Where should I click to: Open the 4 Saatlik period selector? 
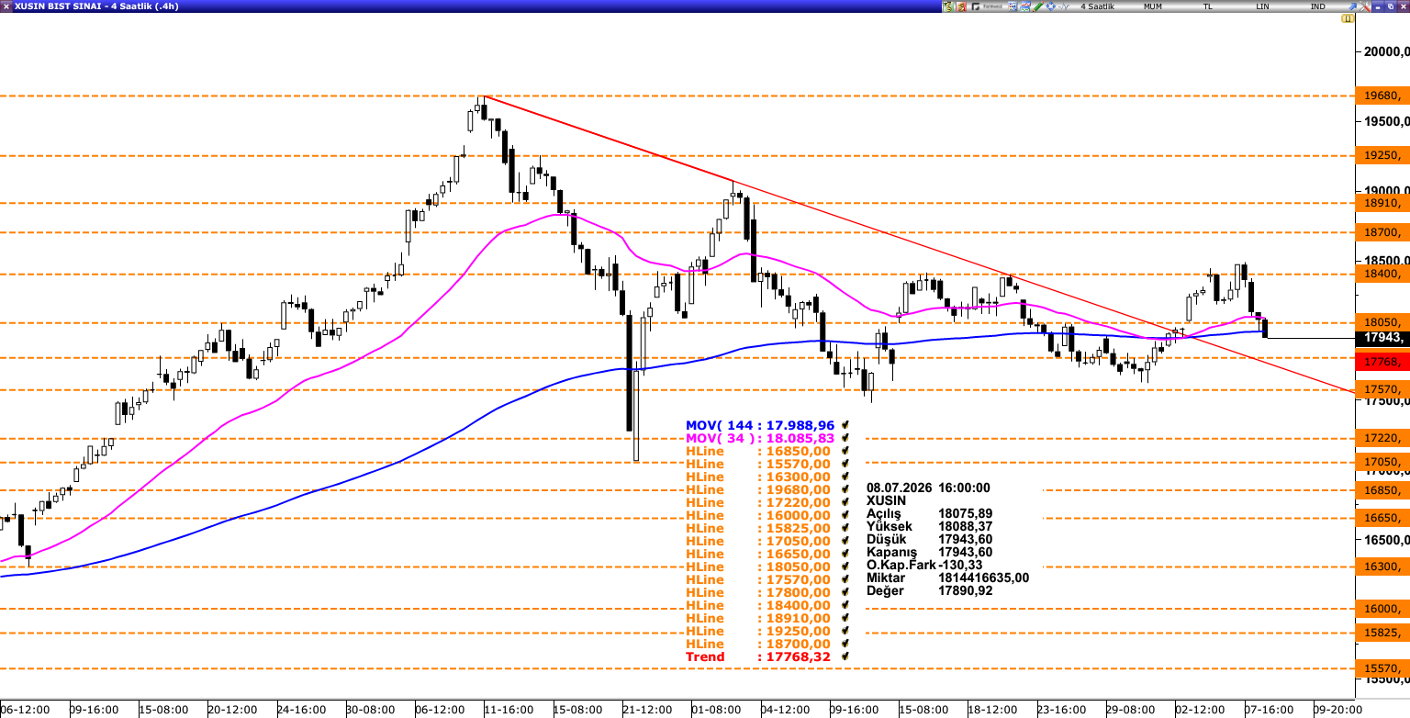(x=1097, y=6)
